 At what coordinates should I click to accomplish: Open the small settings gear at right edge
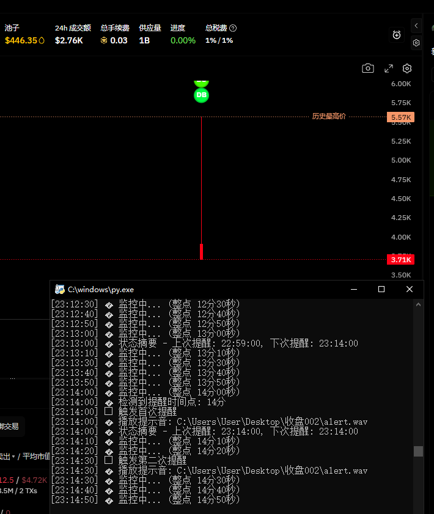(416, 43)
